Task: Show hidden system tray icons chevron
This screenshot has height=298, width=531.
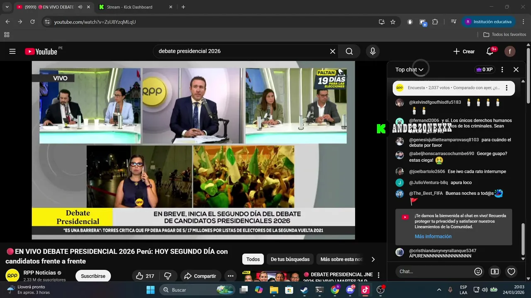Action: [439, 290]
